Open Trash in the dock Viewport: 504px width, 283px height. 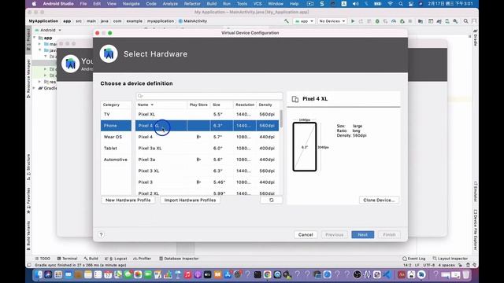pos(465,274)
